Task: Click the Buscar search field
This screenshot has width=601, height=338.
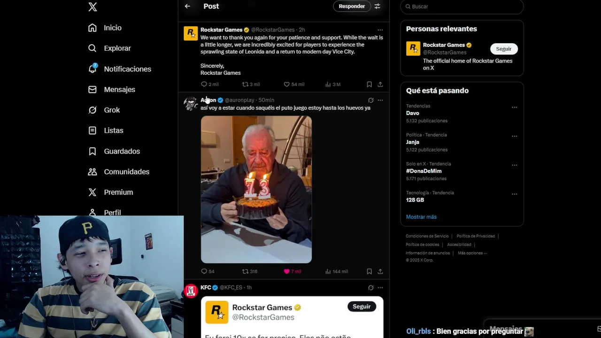Action: pyautogui.click(x=462, y=7)
